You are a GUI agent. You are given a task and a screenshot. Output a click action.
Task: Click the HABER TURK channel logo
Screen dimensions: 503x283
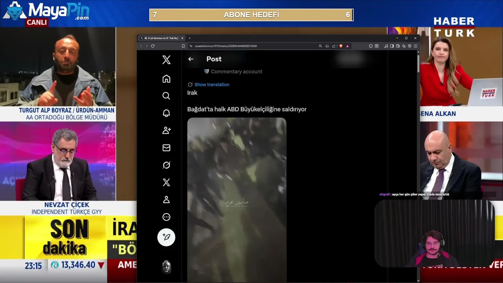454,27
